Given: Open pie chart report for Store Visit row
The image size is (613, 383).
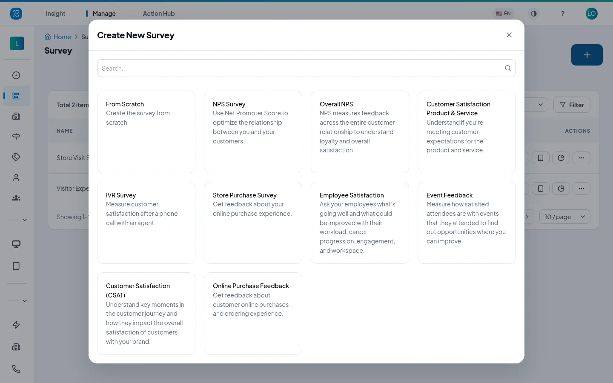Looking at the screenshot, I should pos(561,158).
